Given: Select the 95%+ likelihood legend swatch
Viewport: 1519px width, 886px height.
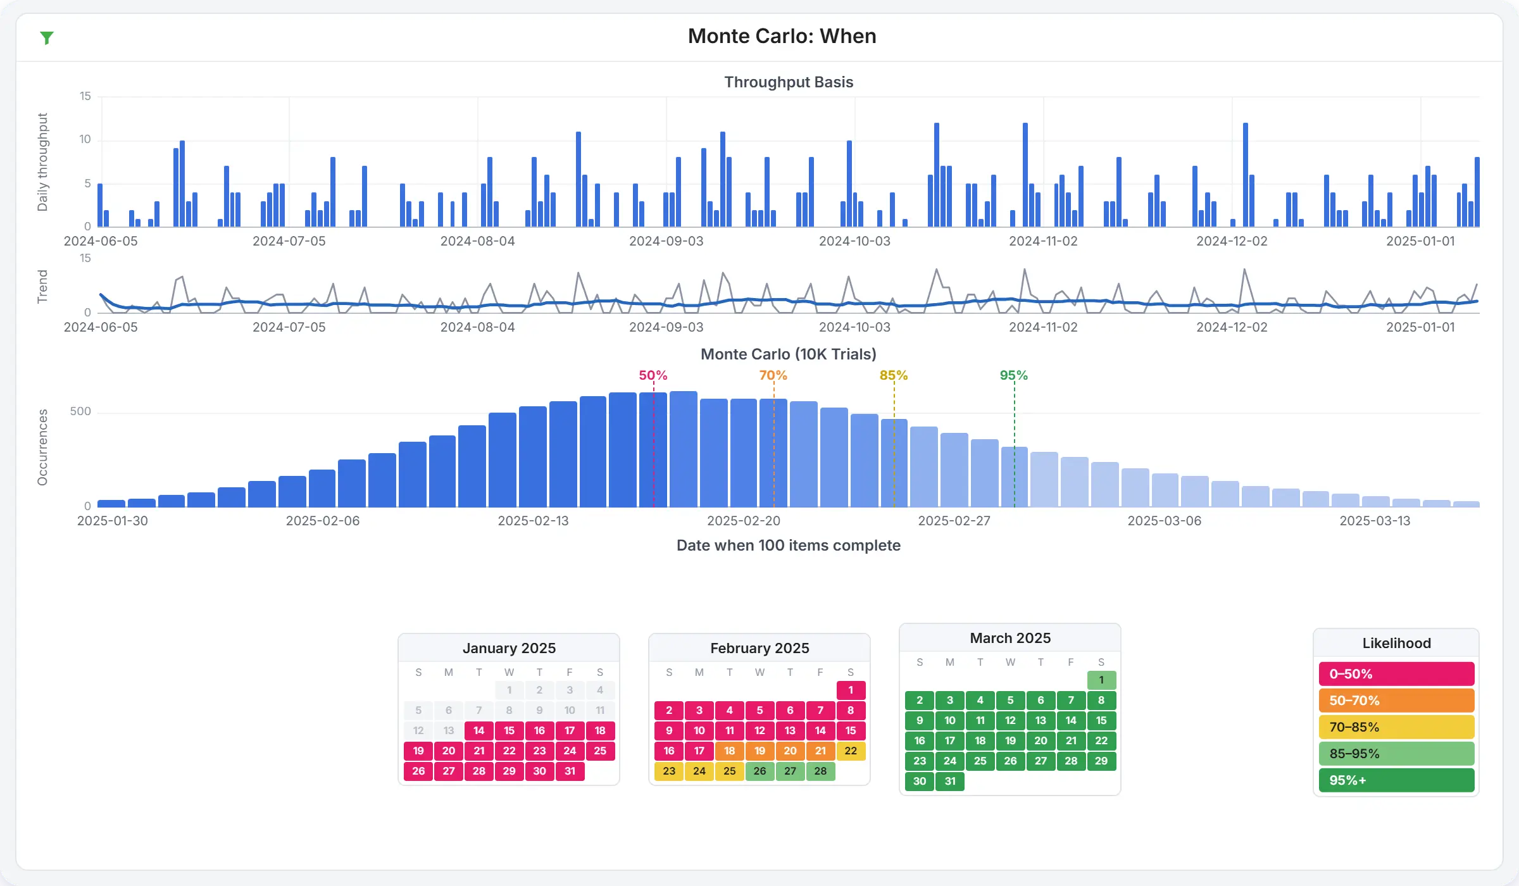Looking at the screenshot, I should pyautogui.click(x=1396, y=780).
